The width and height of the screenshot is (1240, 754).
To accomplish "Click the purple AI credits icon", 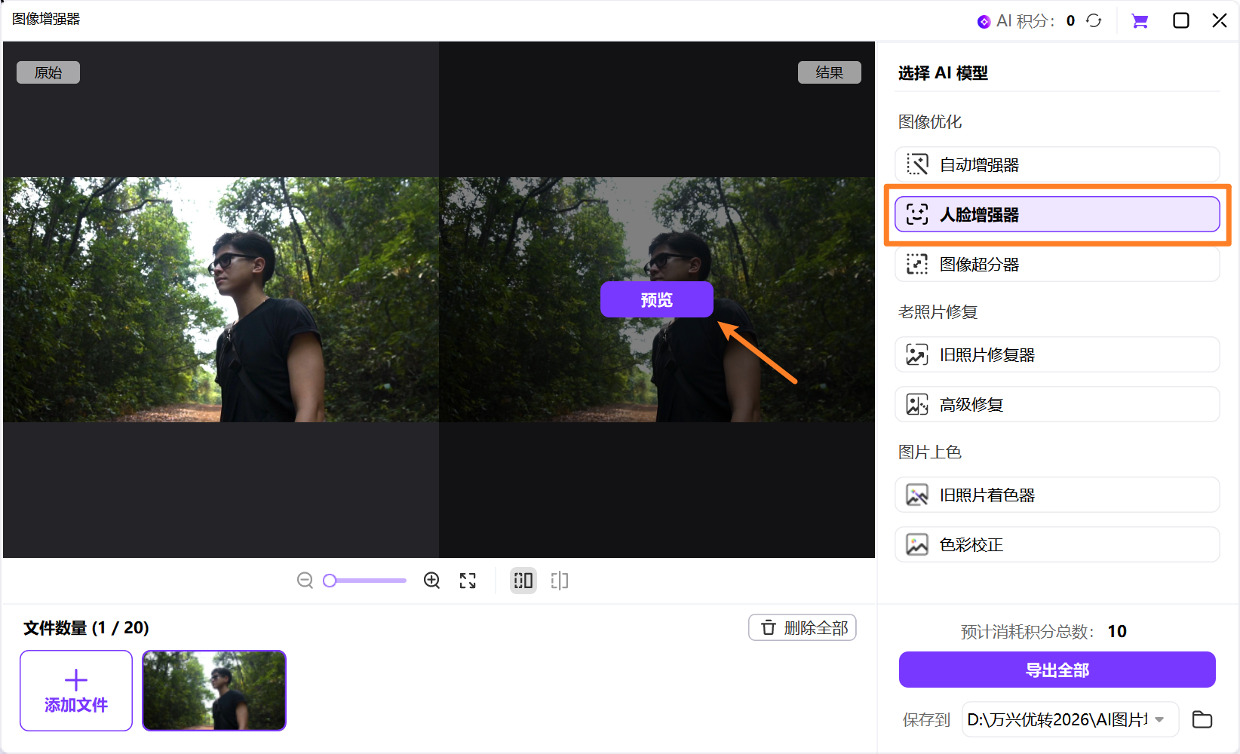I will (984, 22).
